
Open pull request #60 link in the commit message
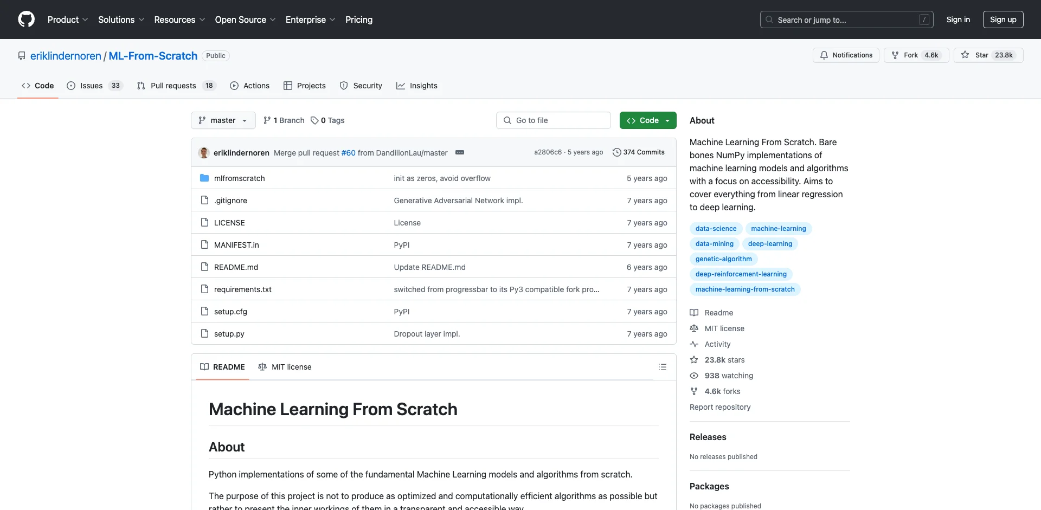(x=348, y=153)
